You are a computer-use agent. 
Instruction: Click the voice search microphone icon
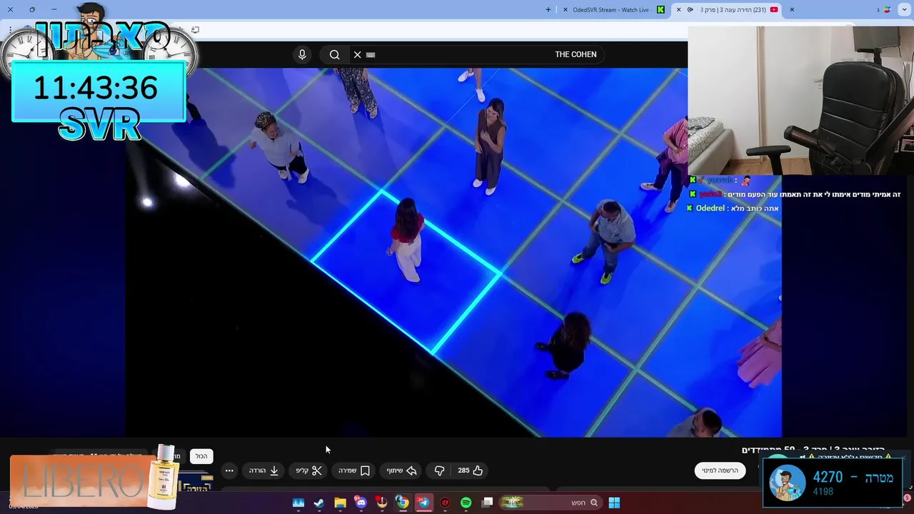[302, 55]
